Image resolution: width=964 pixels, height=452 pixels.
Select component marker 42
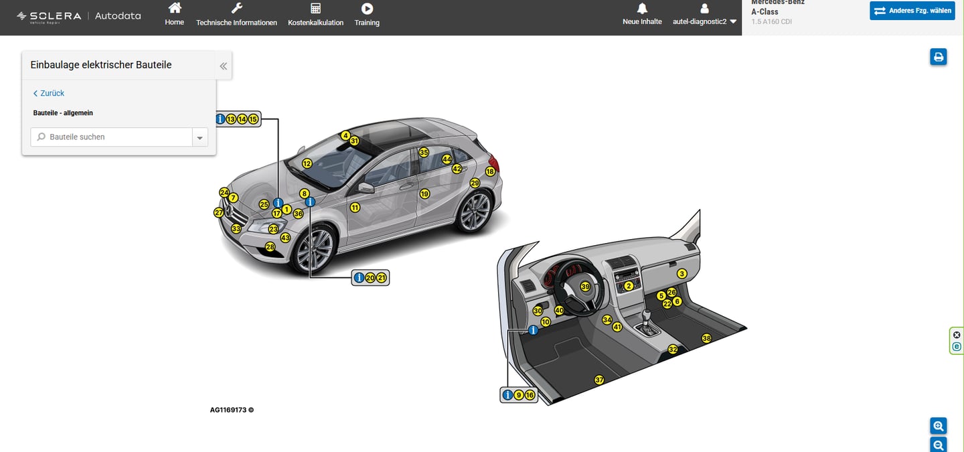tap(457, 169)
